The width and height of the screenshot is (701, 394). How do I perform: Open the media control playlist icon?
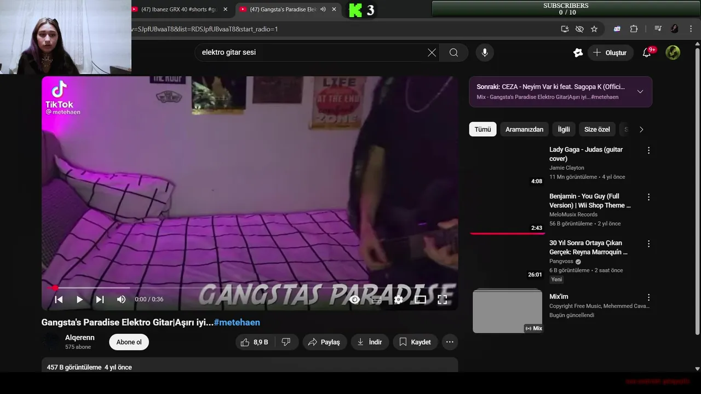[x=658, y=29]
